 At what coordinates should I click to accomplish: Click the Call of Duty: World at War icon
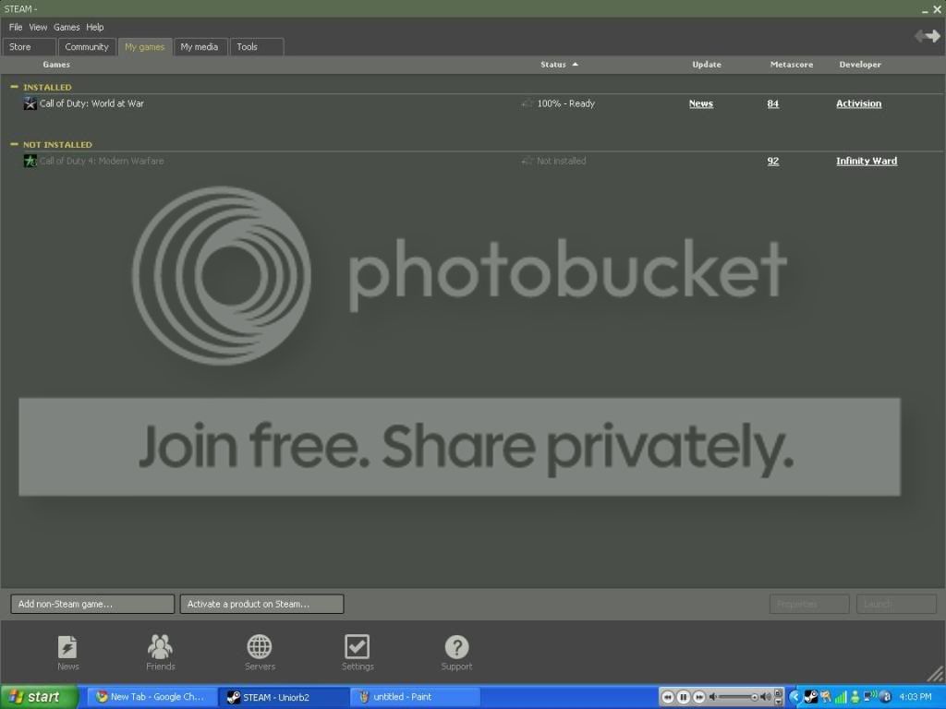coord(30,103)
